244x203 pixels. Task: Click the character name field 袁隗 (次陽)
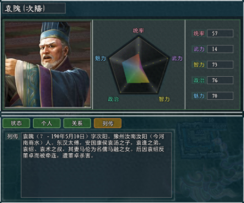pyautogui.click(x=34, y=8)
